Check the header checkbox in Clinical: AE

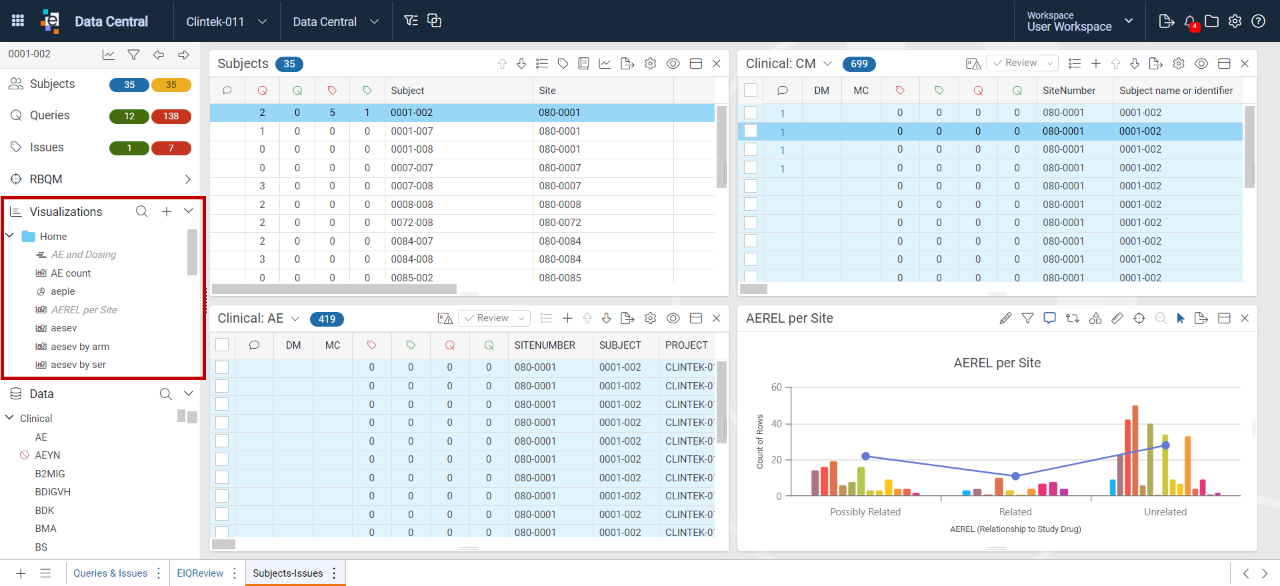click(x=222, y=345)
